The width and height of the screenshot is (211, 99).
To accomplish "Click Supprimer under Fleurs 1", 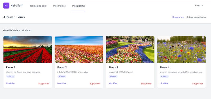I will pyautogui.click(x=44, y=83).
